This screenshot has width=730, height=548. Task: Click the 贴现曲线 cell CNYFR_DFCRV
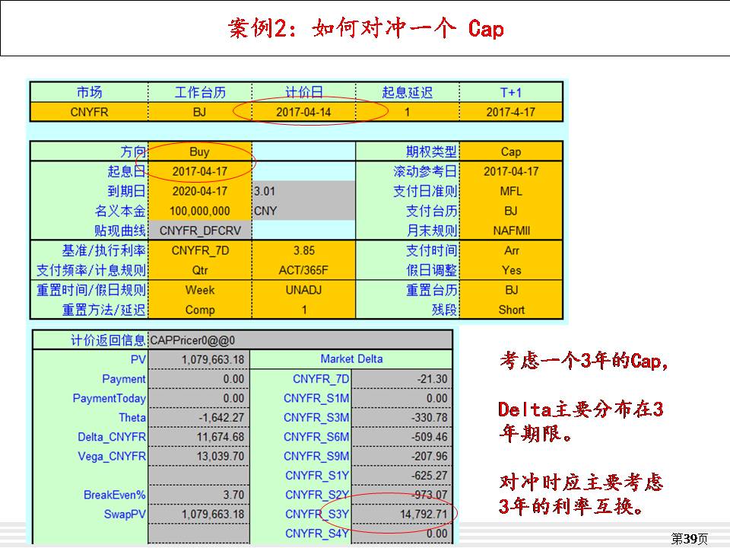click(199, 231)
